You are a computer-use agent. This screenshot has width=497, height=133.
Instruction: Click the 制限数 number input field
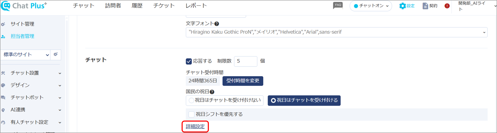coord(246,61)
